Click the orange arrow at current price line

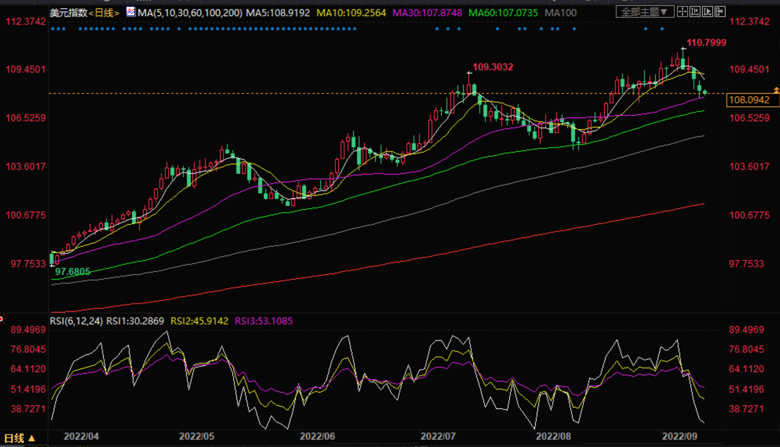tap(776, 90)
